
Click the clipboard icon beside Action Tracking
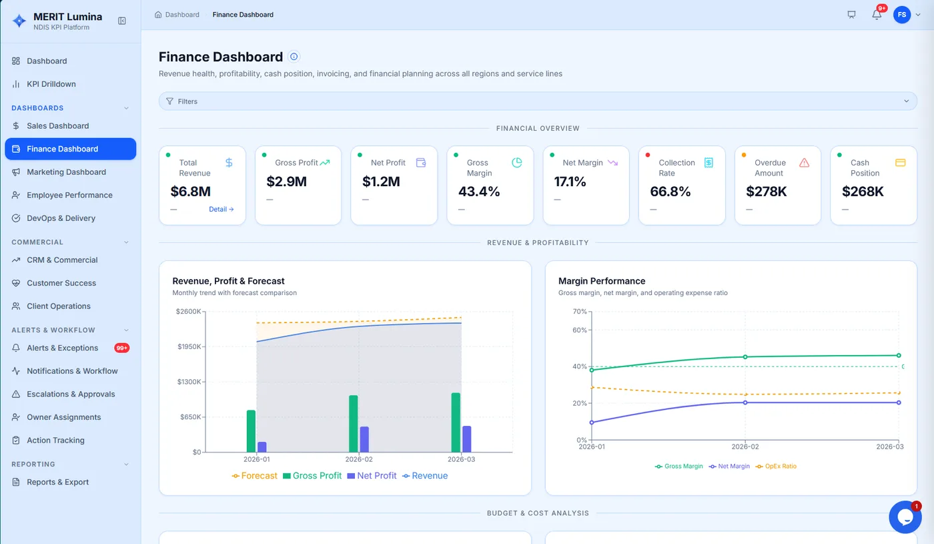pos(16,441)
